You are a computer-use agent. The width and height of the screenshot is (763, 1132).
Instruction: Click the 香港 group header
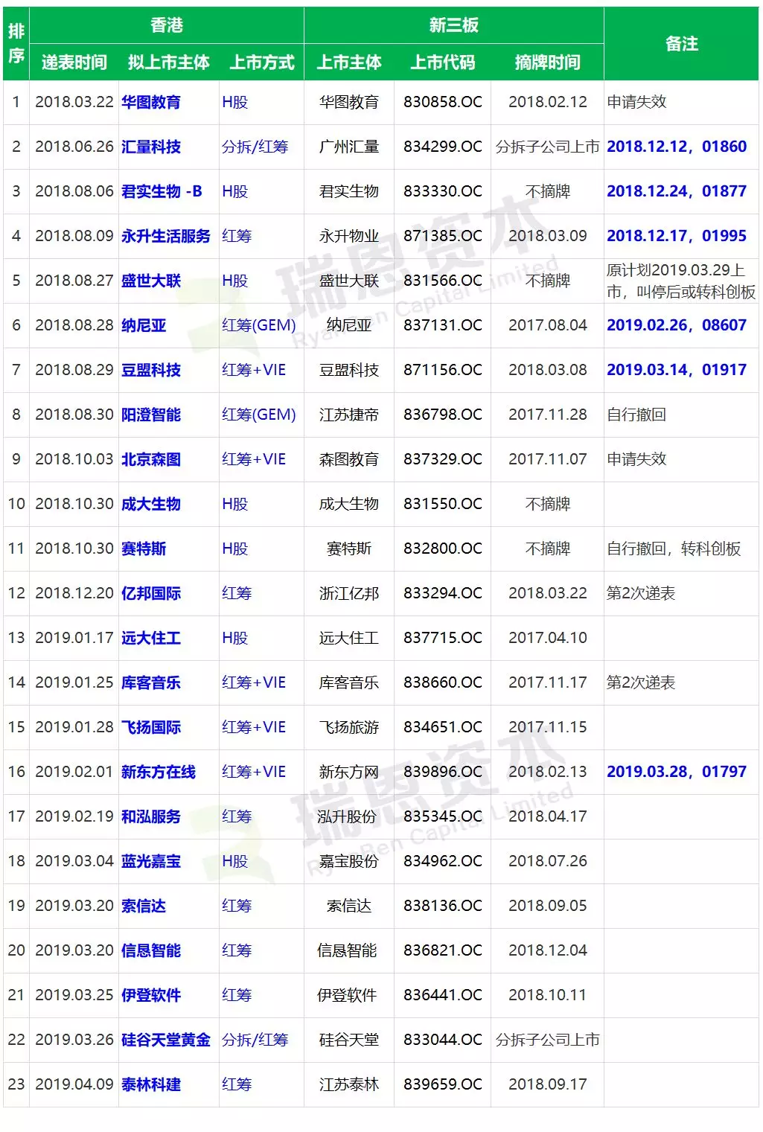click(167, 25)
